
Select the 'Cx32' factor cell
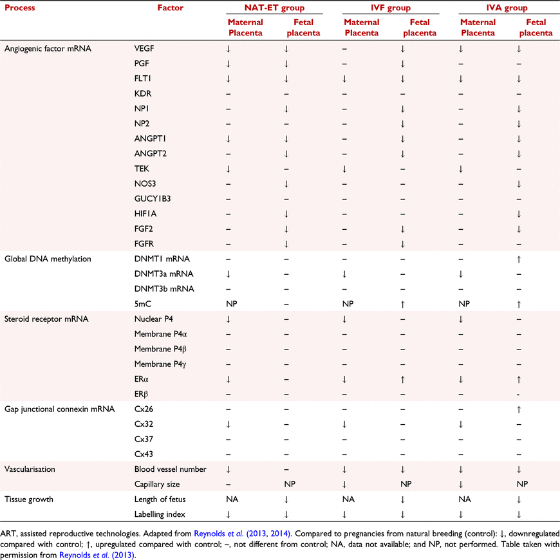144,424
